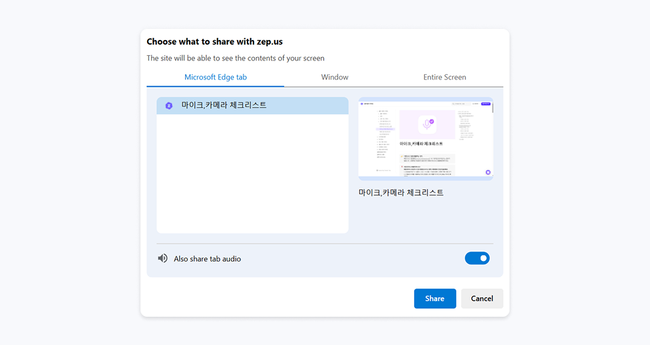Open the Window tab

tap(335, 77)
